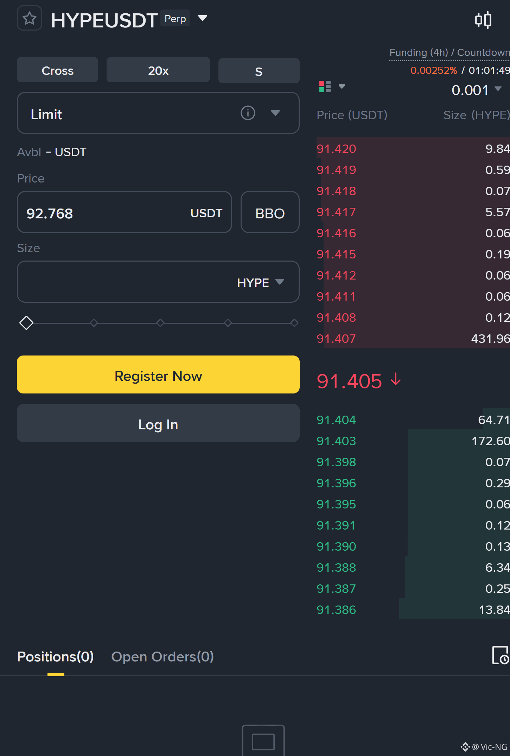Switch to the Open Orders(0) tab
This screenshot has width=510, height=756.
pos(162,657)
